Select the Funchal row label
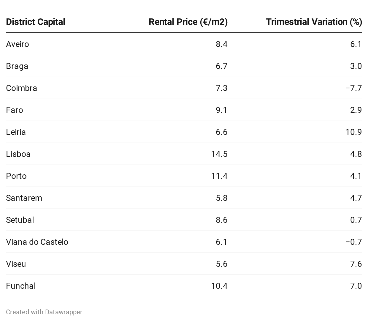Viewport: 368px width, 322px height. point(21,286)
